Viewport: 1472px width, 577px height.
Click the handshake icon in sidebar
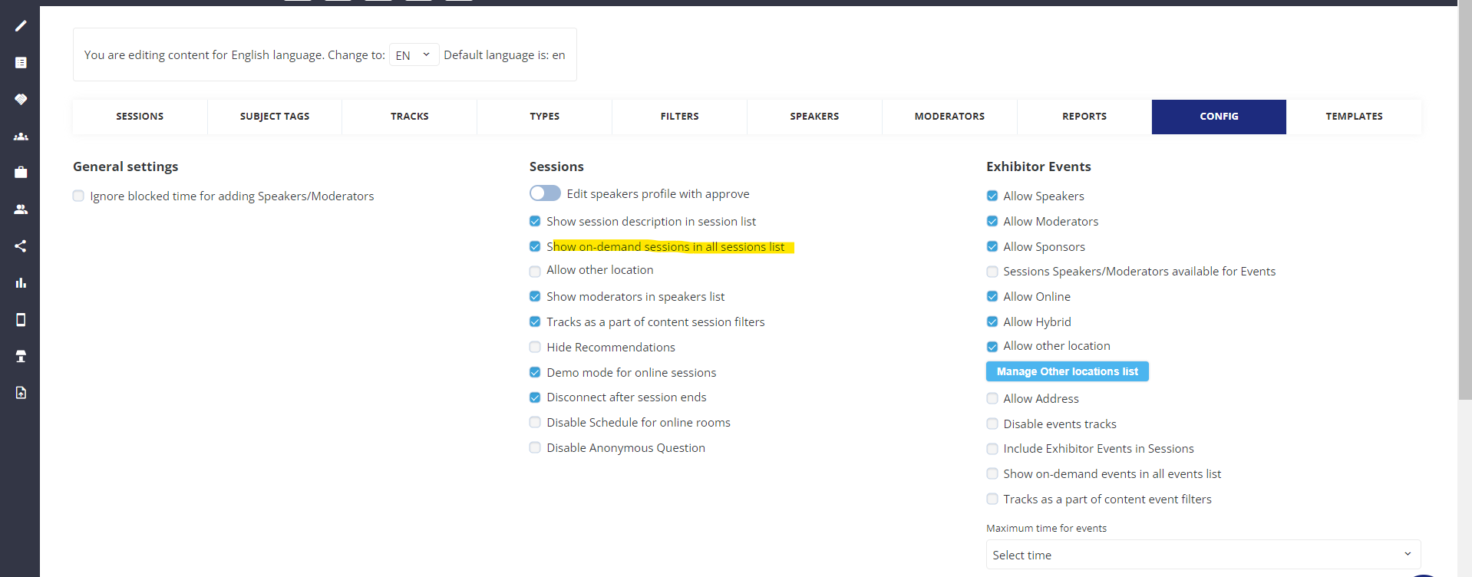21,100
